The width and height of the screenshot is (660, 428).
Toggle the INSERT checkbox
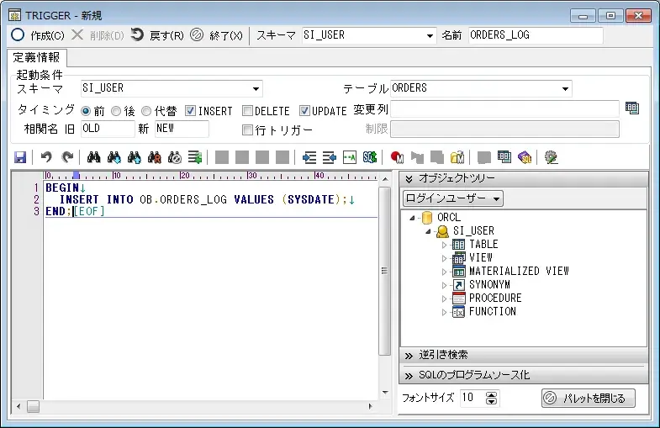[190, 111]
